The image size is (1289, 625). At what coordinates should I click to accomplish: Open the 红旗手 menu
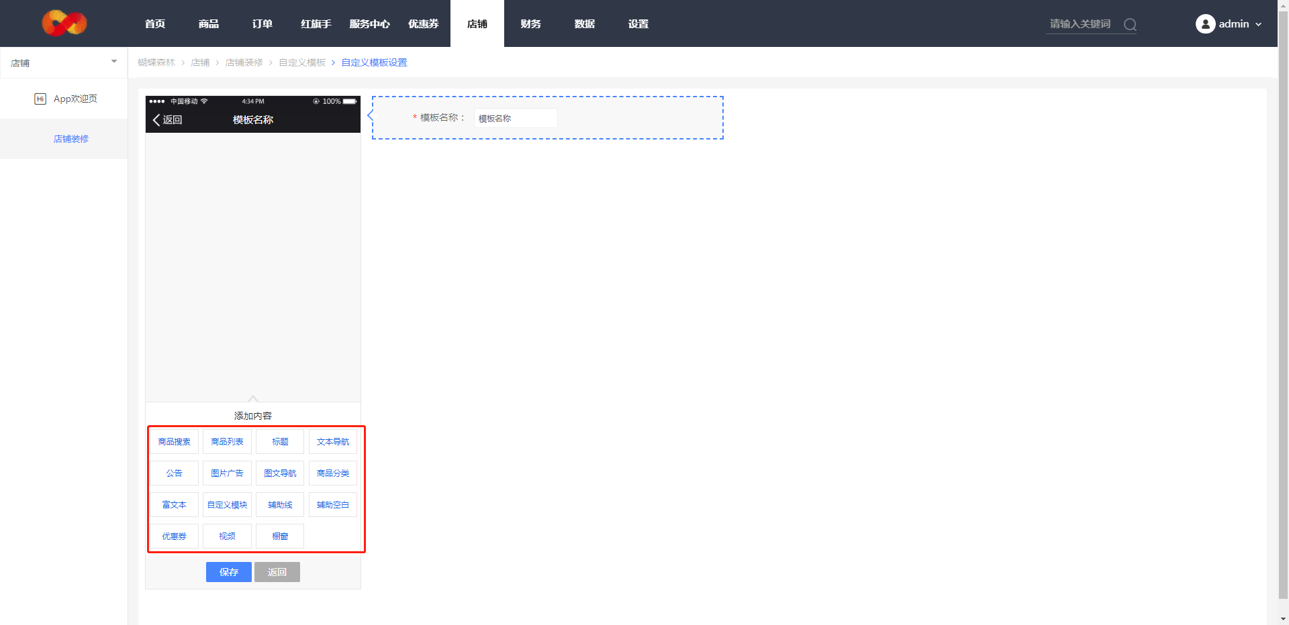316,23
